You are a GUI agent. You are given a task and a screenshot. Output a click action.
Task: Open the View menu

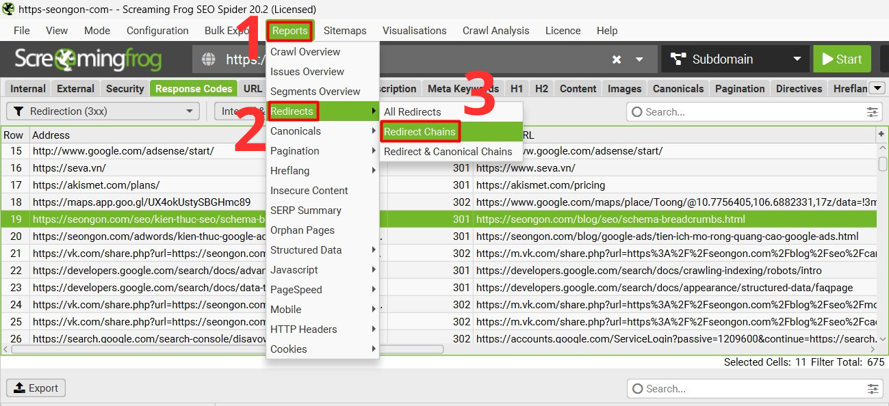(x=57, y=31)
